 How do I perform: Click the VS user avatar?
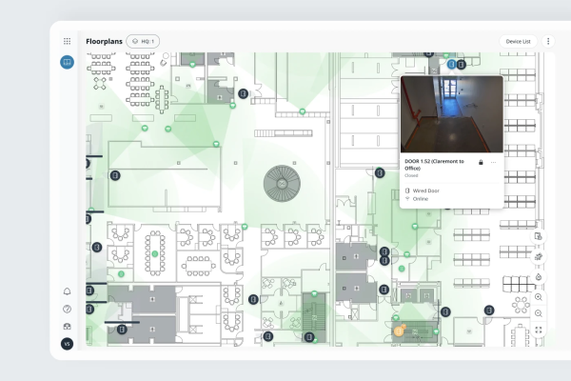(x=67, y=344)
